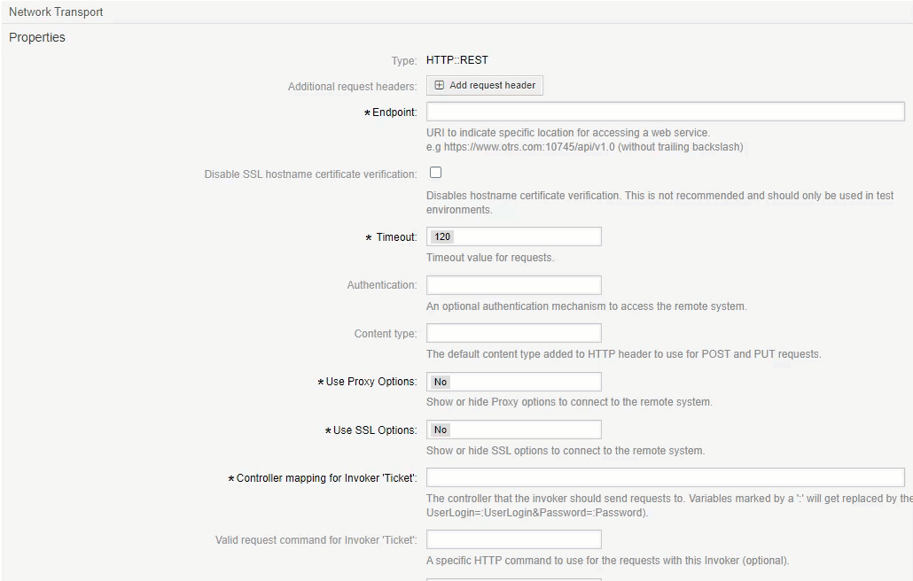Click the Use Proxy Options value showing No
This screenshot has height=581, width=913.
439,382
